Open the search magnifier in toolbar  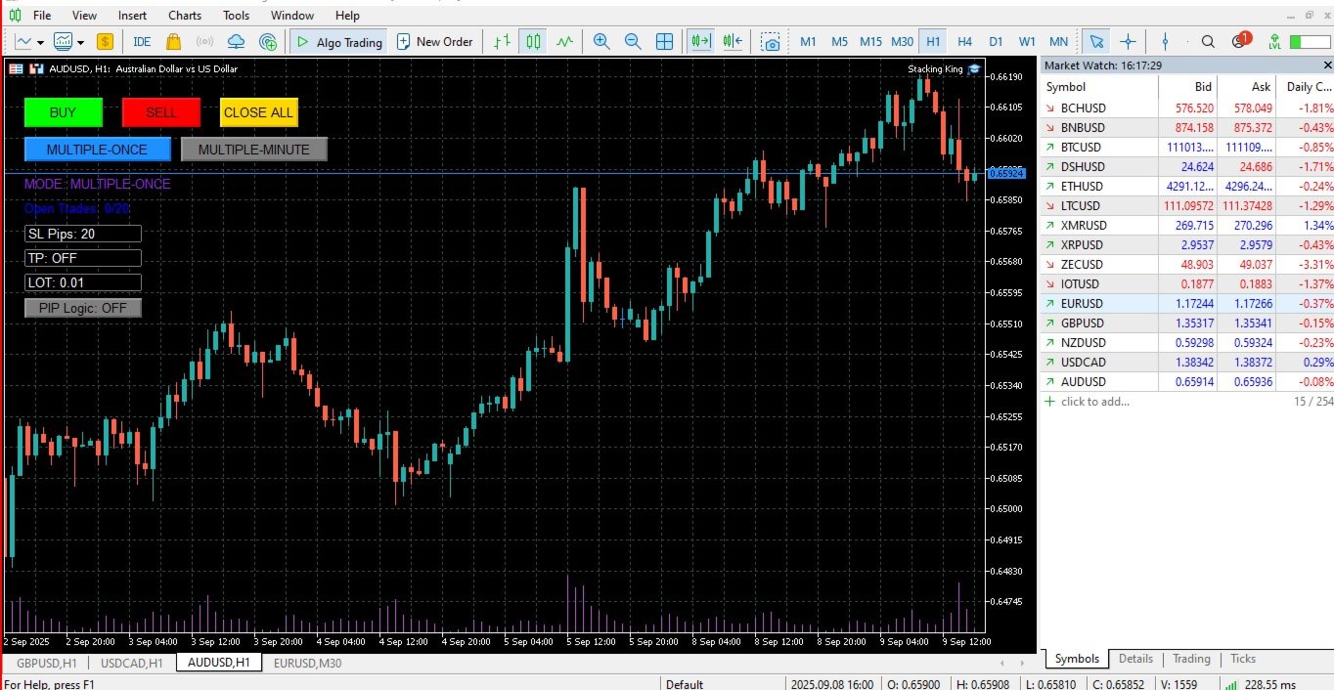(1208, 41)
